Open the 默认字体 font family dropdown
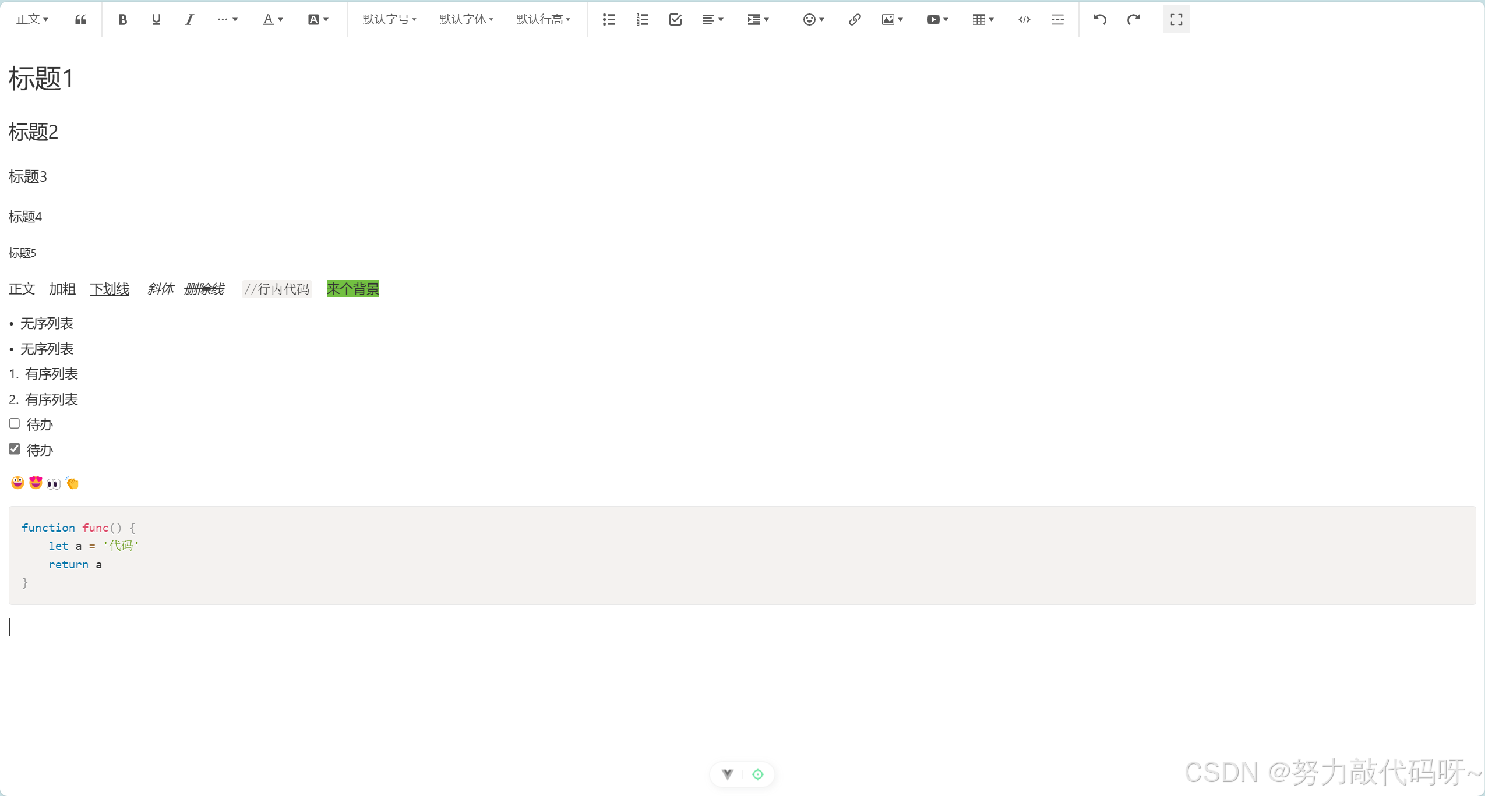The width and height of the screenshot is (1485, 796). point(466,20)
